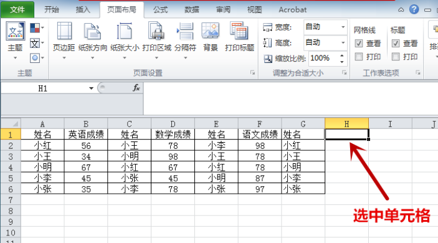Open theme fonts menu
The height and width of the screenshot is (243, 438).
click(x=37, y=43)
